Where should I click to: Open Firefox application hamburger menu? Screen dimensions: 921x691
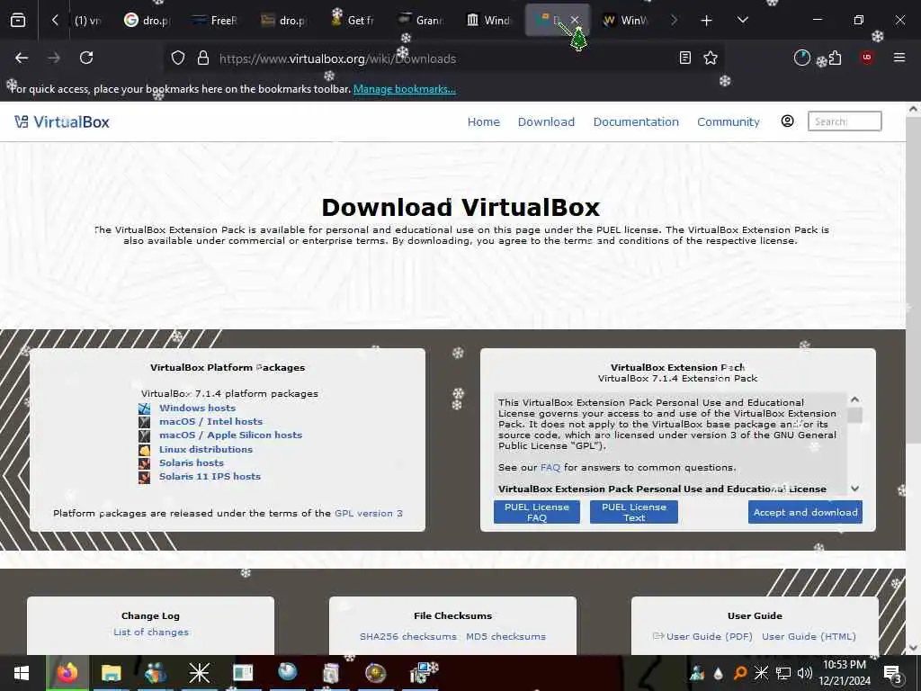(899, 58)
